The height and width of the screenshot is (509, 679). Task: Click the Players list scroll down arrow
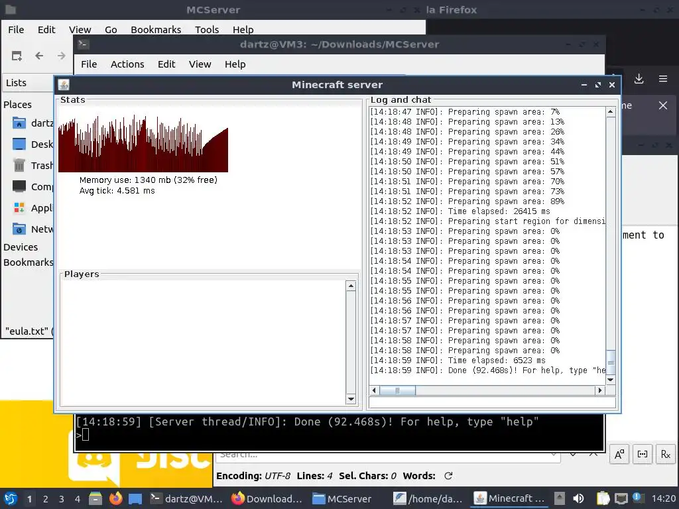pyautogui.click(x=351, y=399)
